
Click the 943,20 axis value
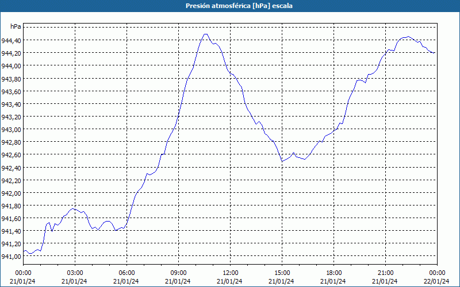pyautogui.click(x=11, y=117)
